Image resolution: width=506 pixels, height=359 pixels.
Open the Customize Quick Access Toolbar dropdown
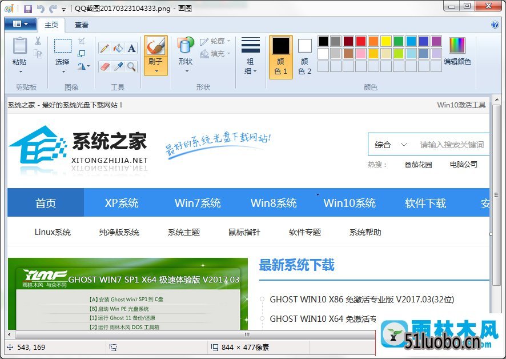pos(63,9)
